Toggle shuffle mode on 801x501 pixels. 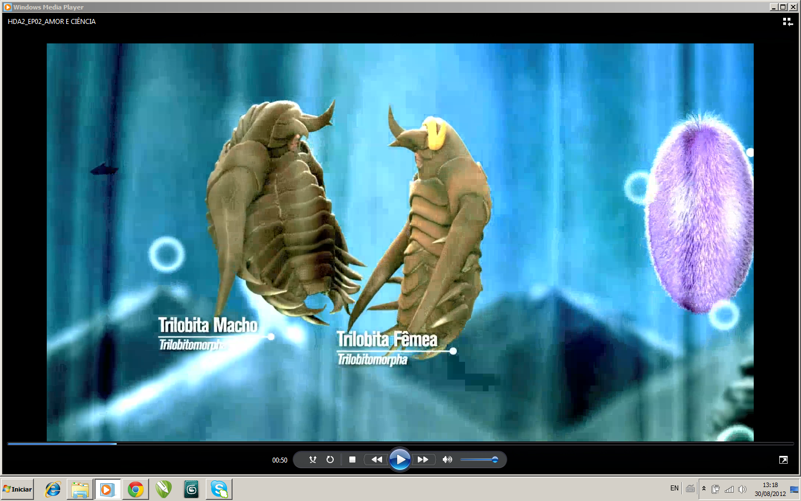tap(313, 460)
